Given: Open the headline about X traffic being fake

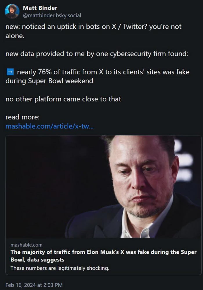Looking at the screenshot, I should (103, 256).
